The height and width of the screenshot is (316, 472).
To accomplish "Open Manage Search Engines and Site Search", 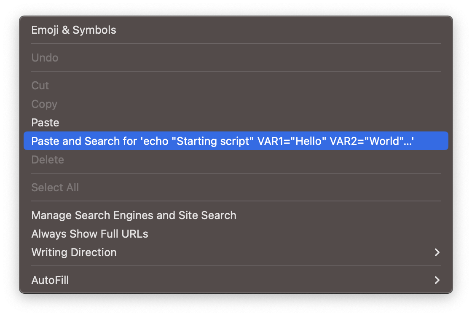I will 134,215.
